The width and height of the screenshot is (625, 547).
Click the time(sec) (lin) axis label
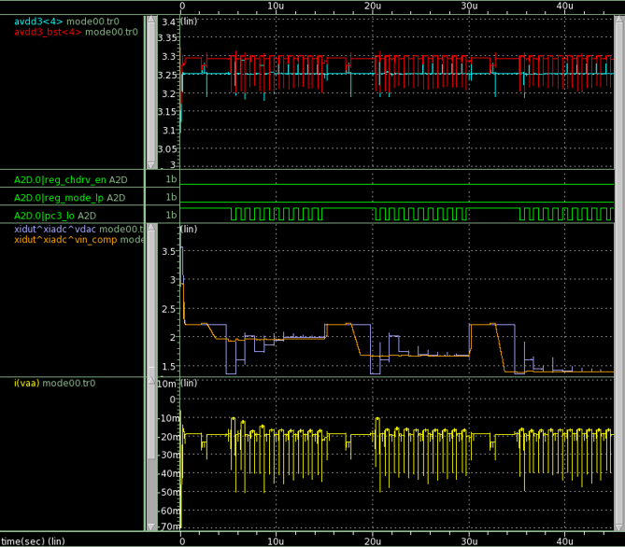33,541
